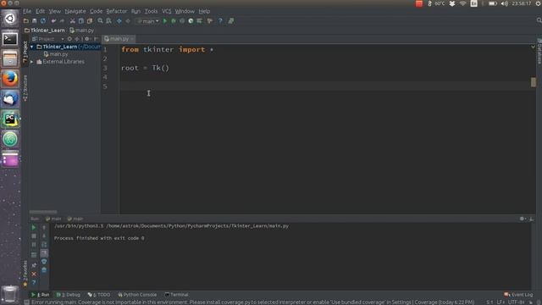Click the Open folder toolbar icon
The height and width of the screenshot is (305, 542).
tap(26, 21)
